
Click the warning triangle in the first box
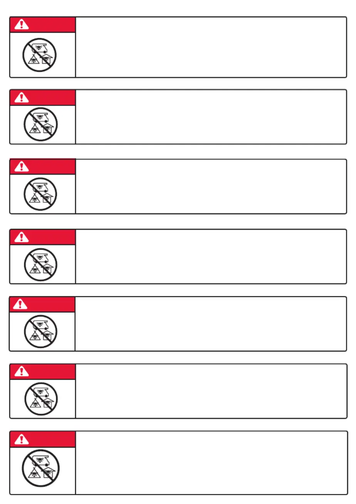tap(22, 25)
